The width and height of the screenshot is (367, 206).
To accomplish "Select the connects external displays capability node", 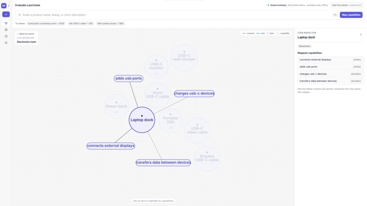I will pyautogui.click(x=111, y=146).
